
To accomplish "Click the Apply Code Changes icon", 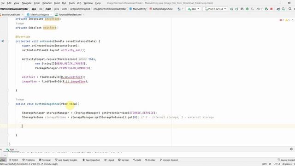I will [x=242, y=9].
